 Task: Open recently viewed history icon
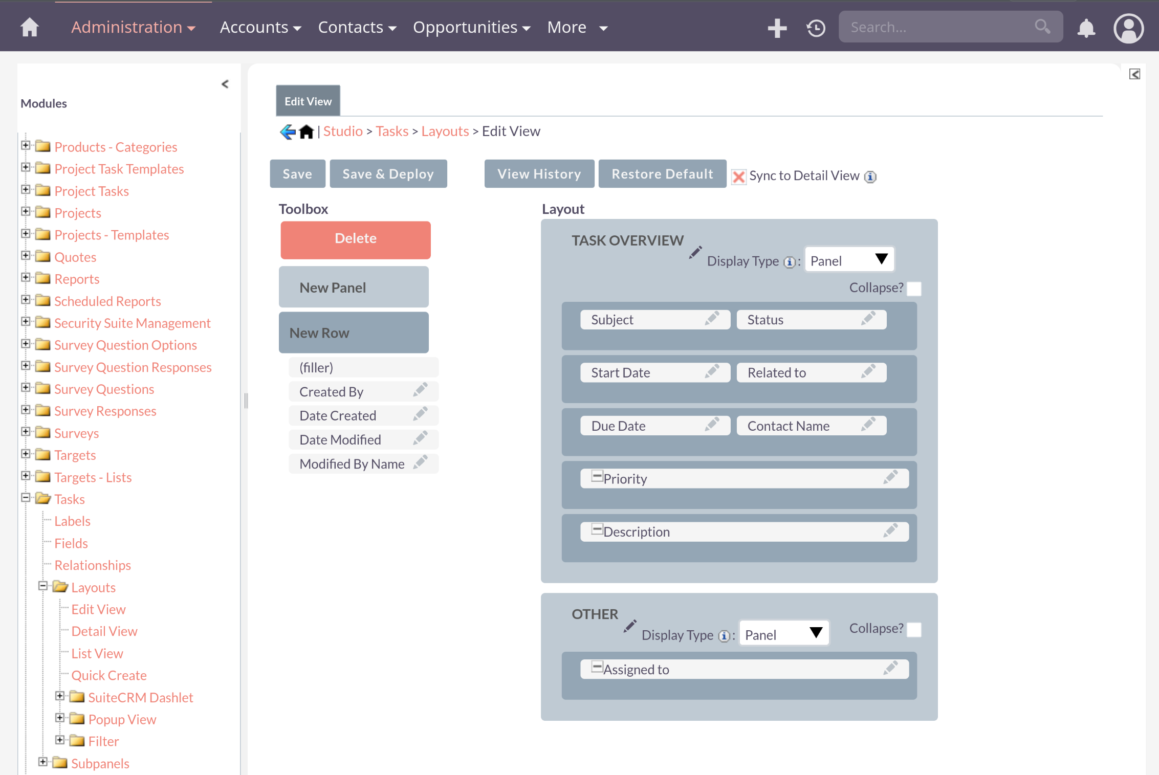tap(816, 28)
